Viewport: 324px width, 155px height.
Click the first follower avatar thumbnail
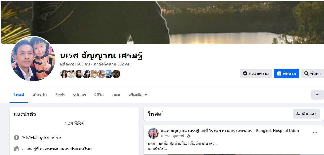[x=64, y=74]
